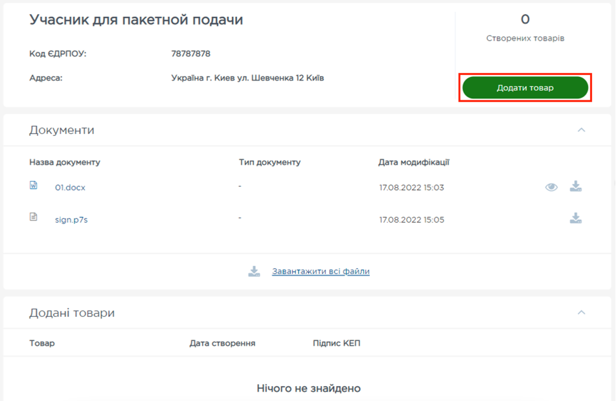Open the sign.p7s signature link
This screenshot has height=401, width=616.
(71, 220)
